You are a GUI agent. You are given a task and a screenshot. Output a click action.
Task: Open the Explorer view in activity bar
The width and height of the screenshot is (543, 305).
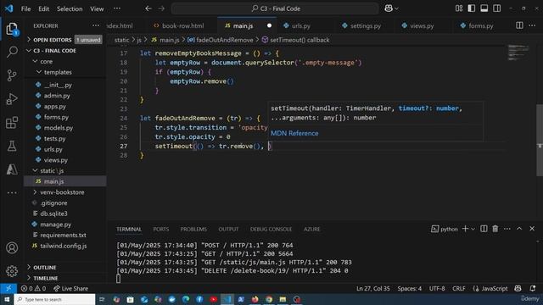click(12, 29)
